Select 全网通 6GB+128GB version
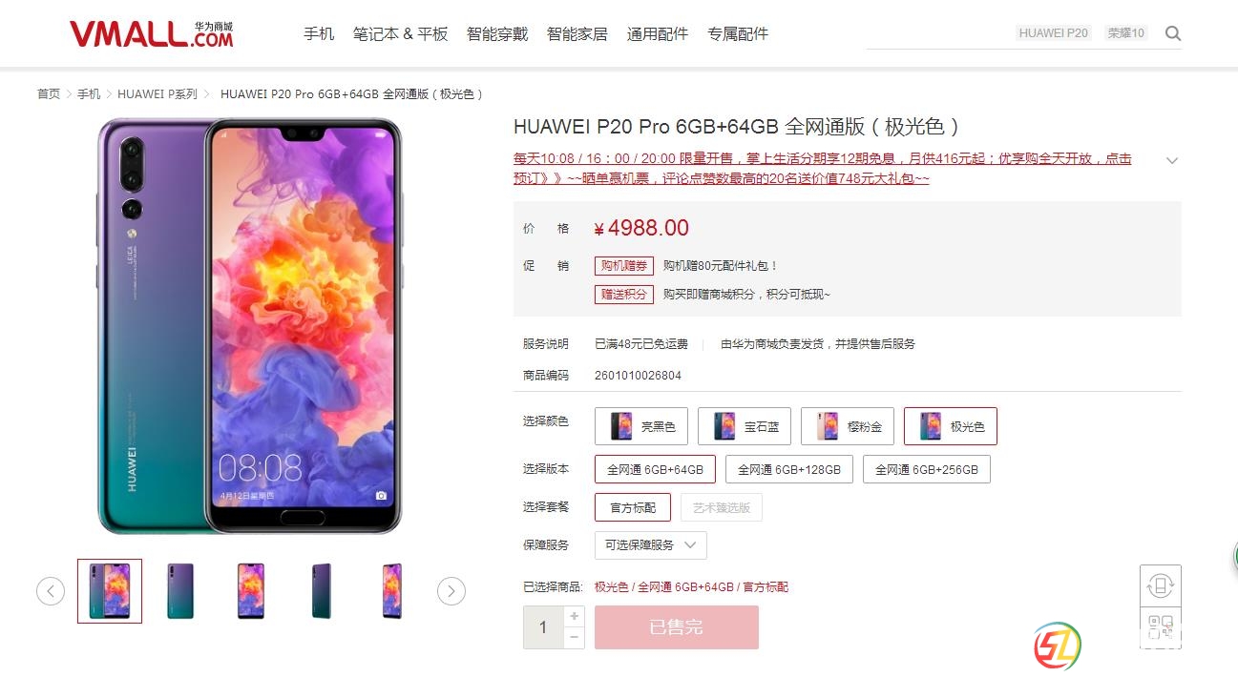The height and width of the screenshot is (677, 1238). pyautogui.click(x=789, y=469)
